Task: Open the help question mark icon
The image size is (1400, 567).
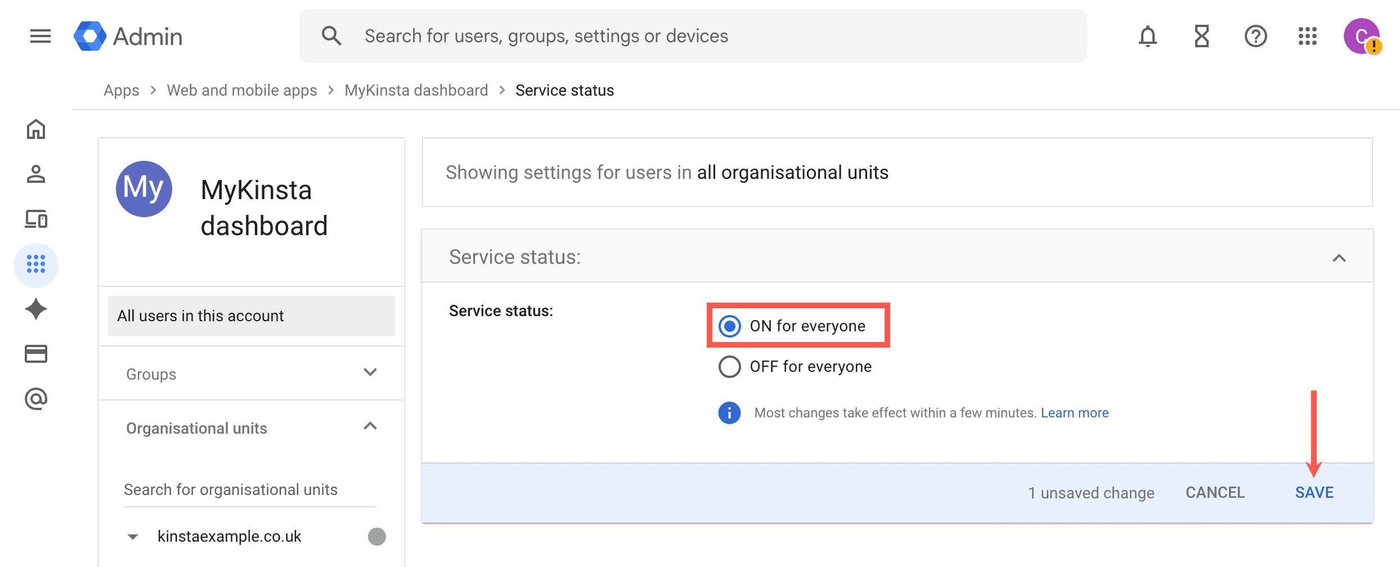Action: coord(1255,37)
